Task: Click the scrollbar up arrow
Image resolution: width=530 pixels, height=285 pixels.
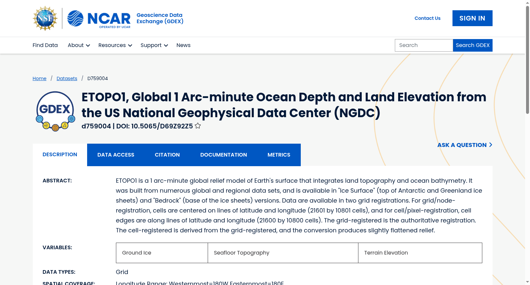Action: (x=527, y=3)
